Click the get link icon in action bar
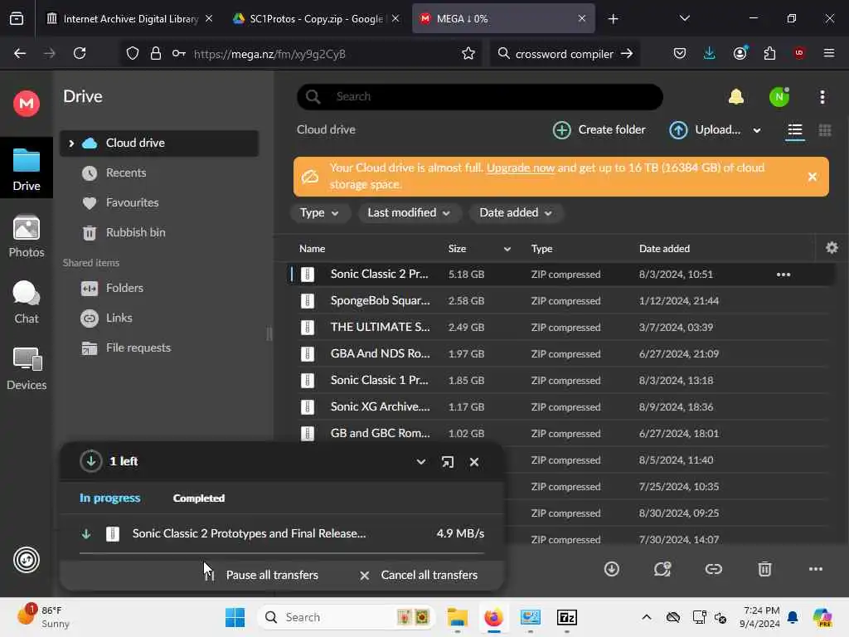This screenshot has height=637, width=849. pyautogui.click(x=713, y=569)
